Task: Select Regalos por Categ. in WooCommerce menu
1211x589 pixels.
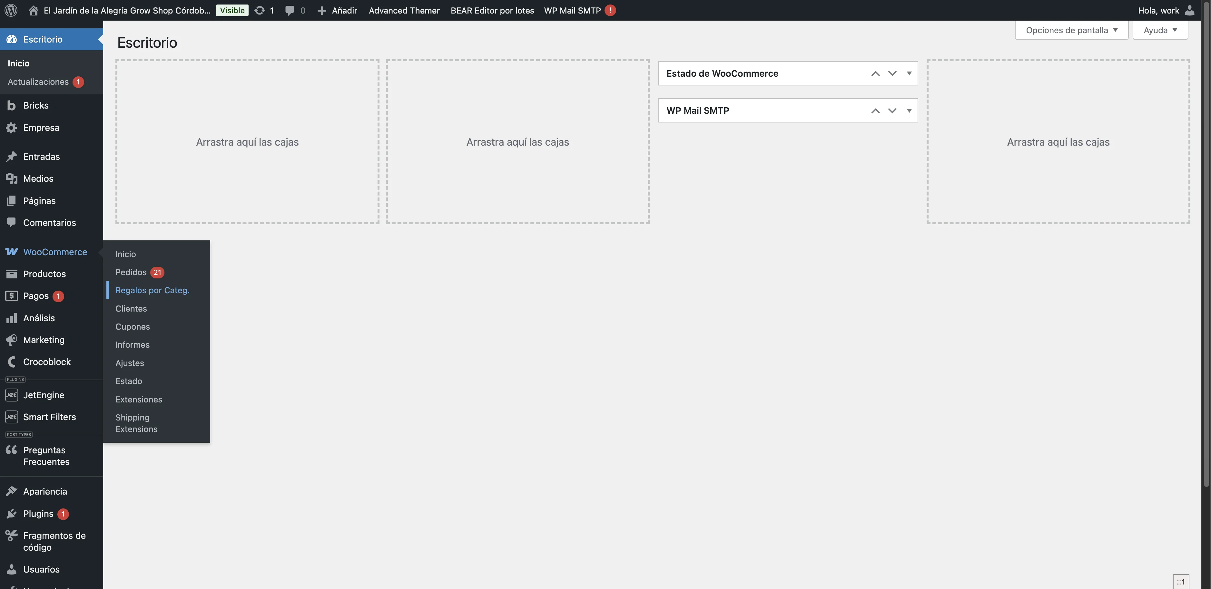Action: point(152,290)
